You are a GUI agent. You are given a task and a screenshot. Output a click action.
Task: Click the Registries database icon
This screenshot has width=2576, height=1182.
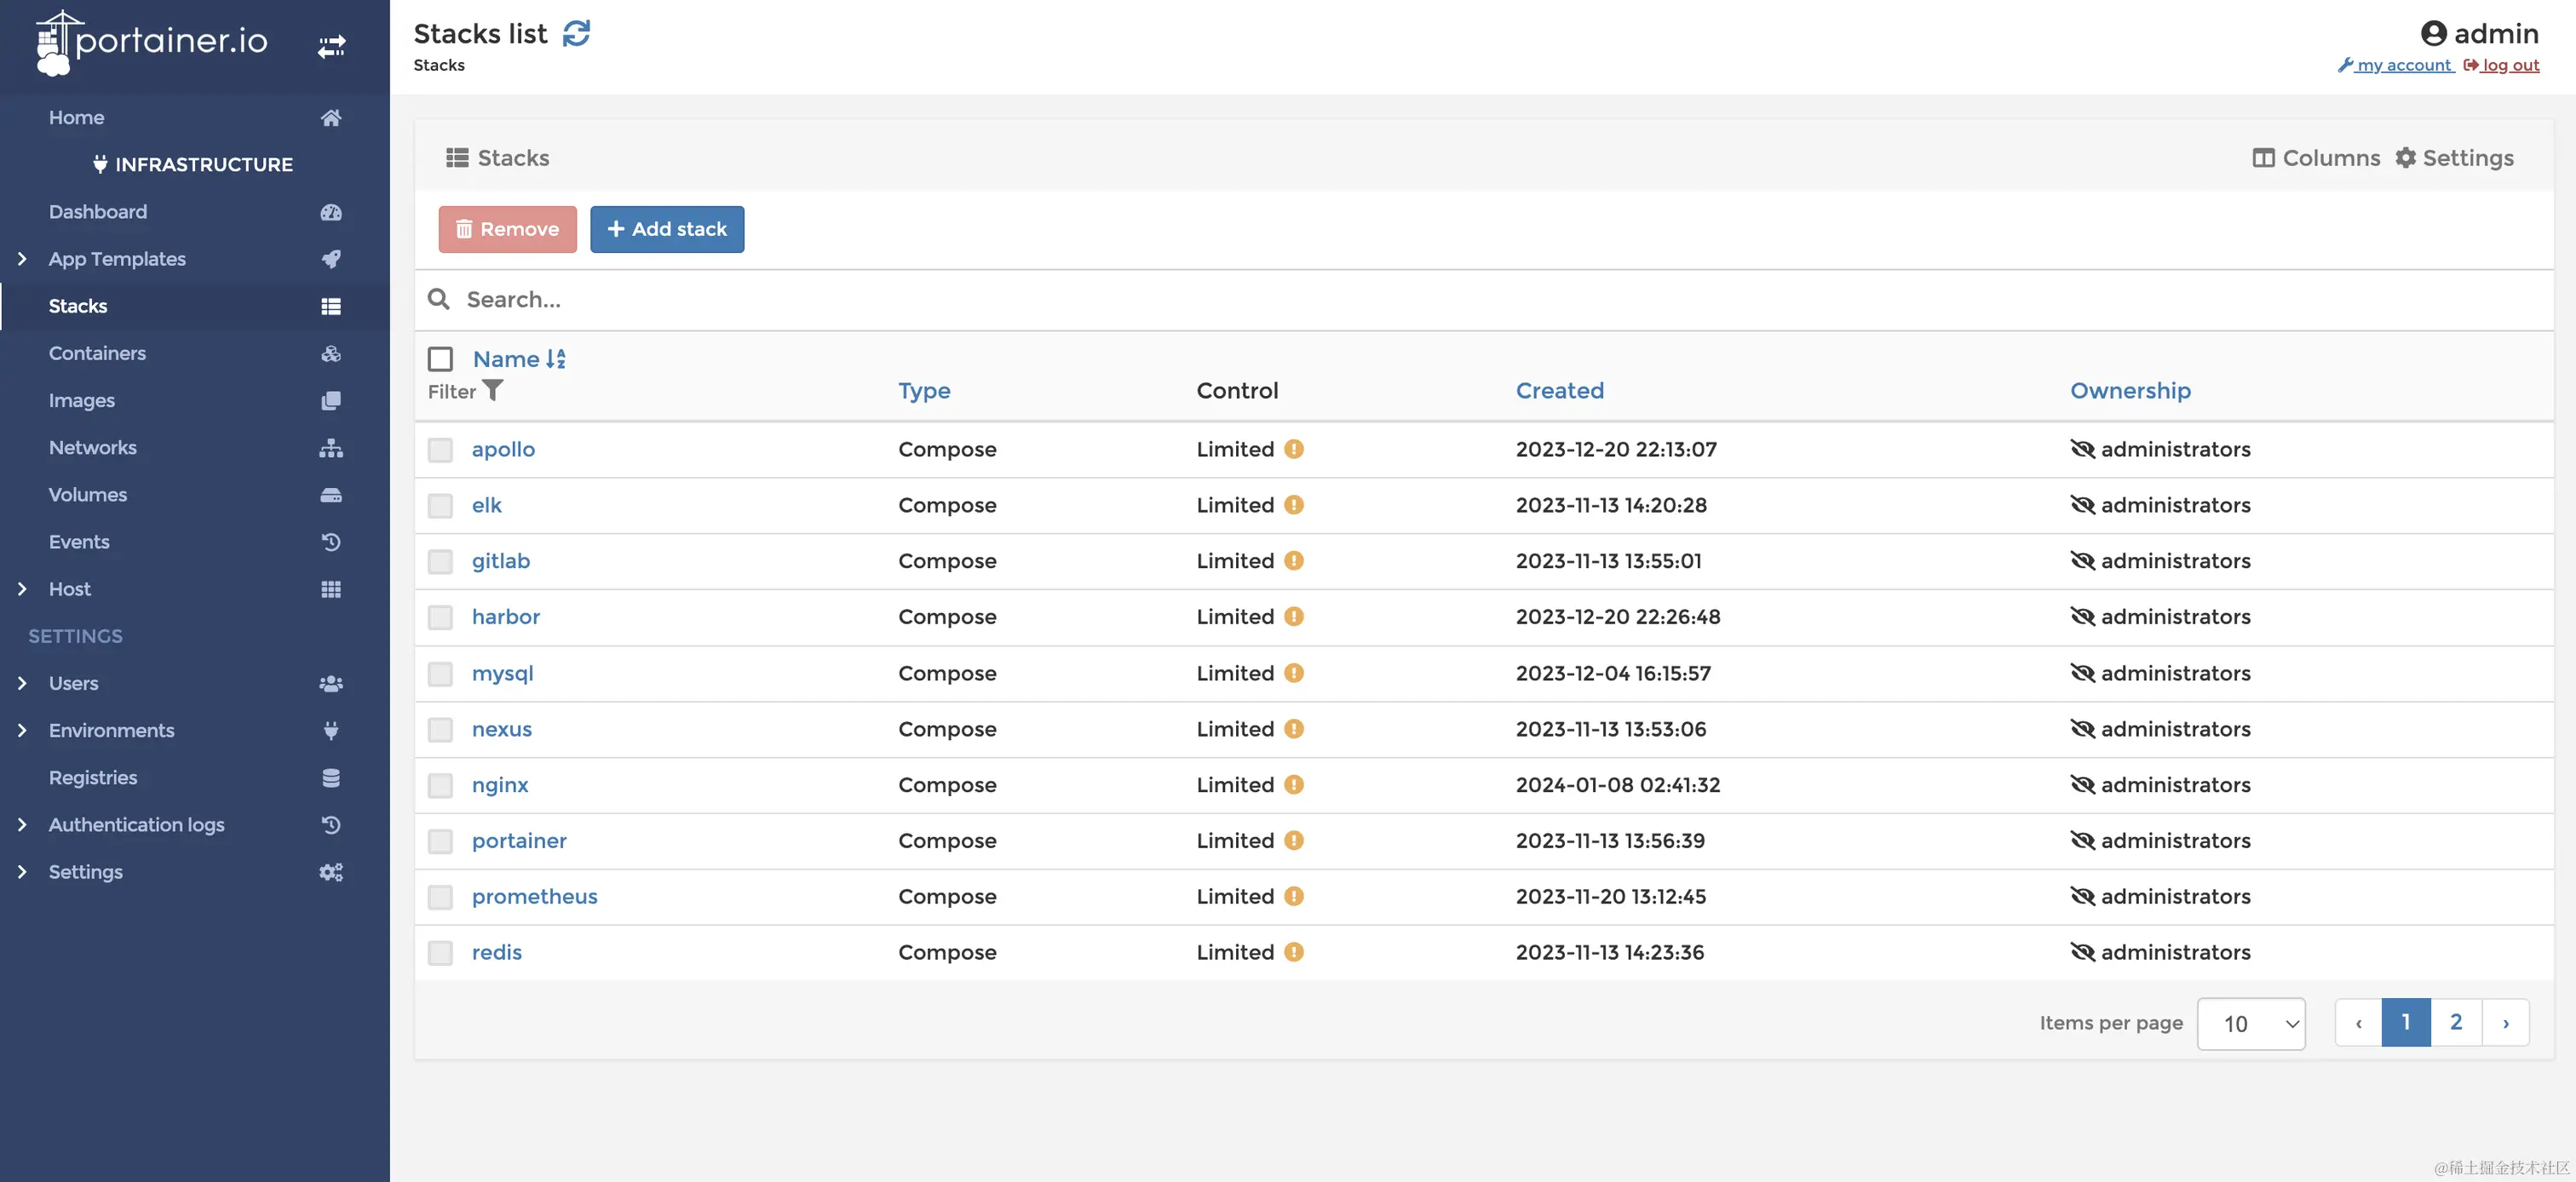(331, 778)
